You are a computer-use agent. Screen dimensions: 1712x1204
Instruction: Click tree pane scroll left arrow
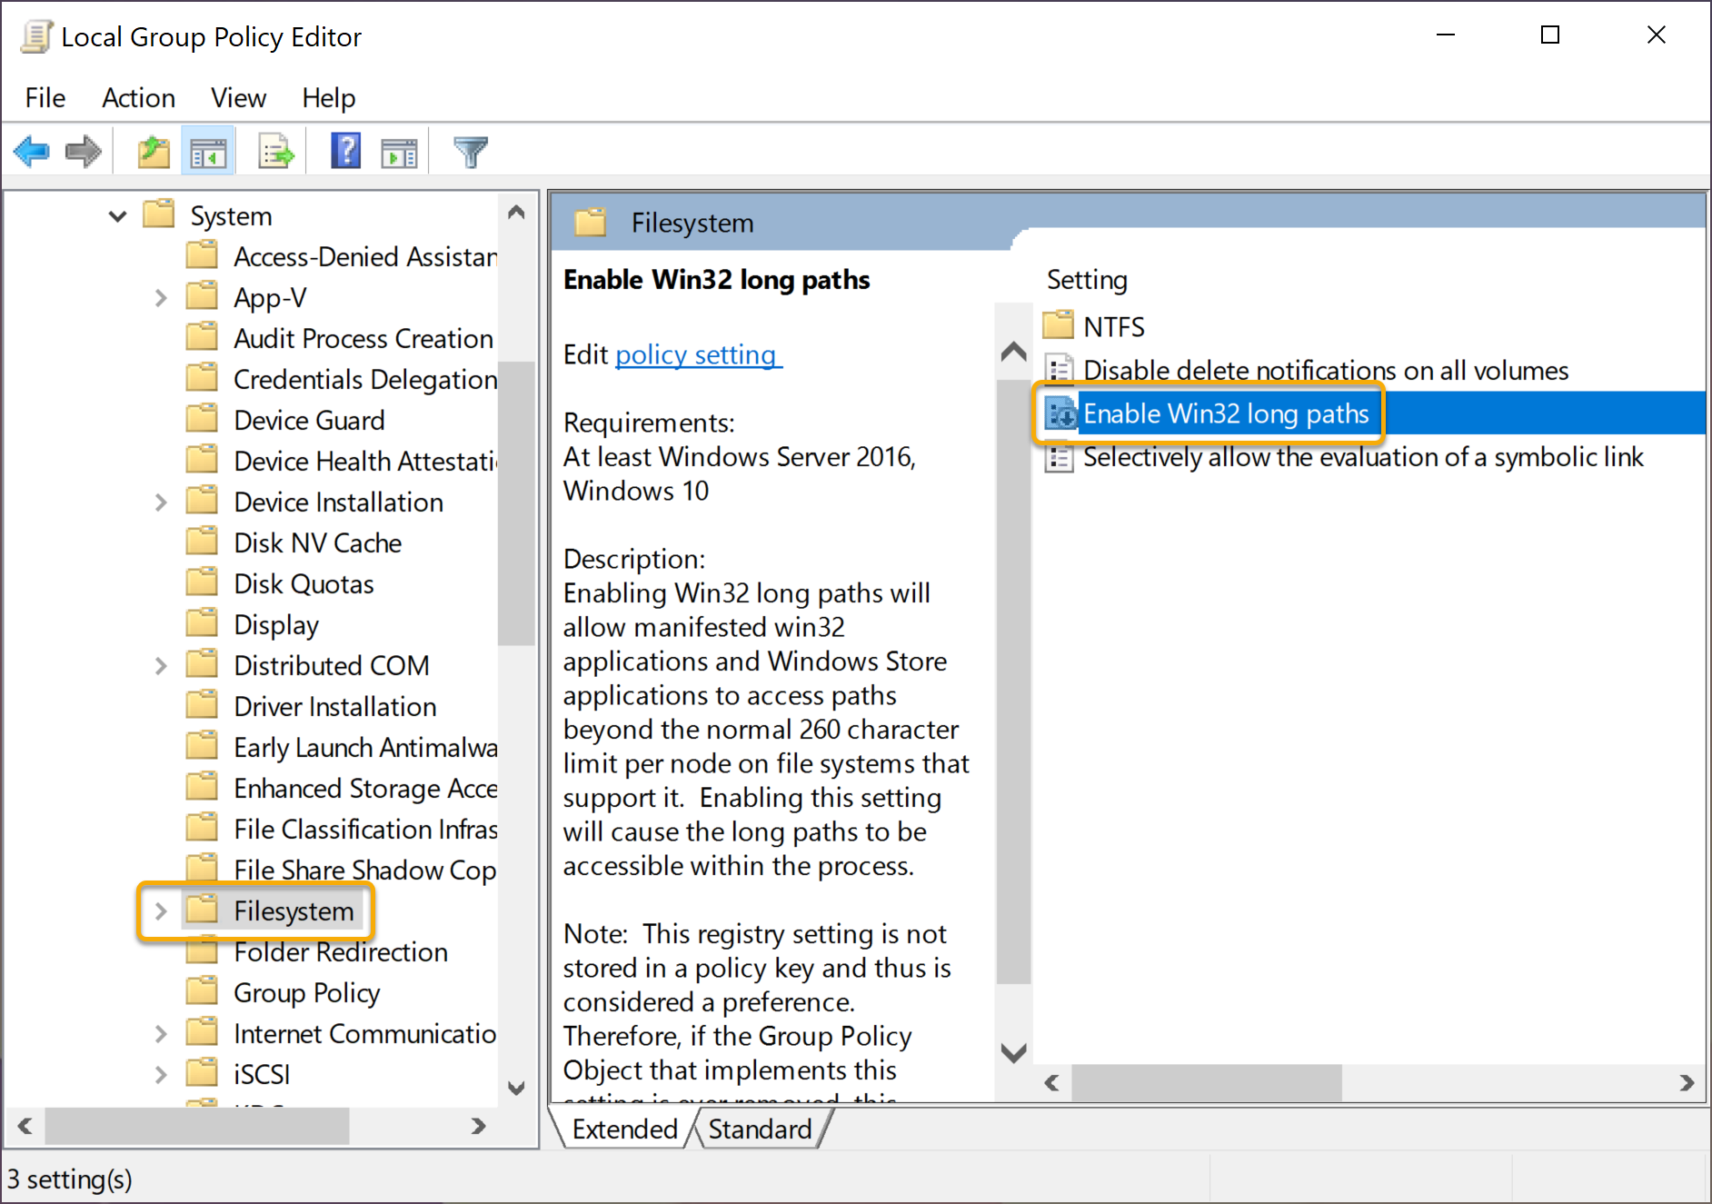pyautogui.click(x=25, y=1127)
